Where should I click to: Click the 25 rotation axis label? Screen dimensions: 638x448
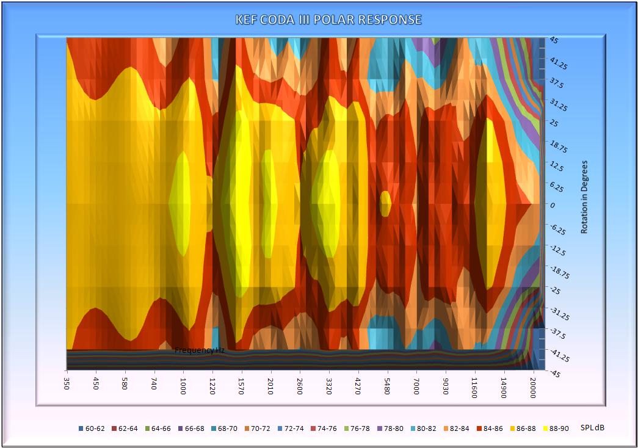pyautogui.click(x=554, y=123)
